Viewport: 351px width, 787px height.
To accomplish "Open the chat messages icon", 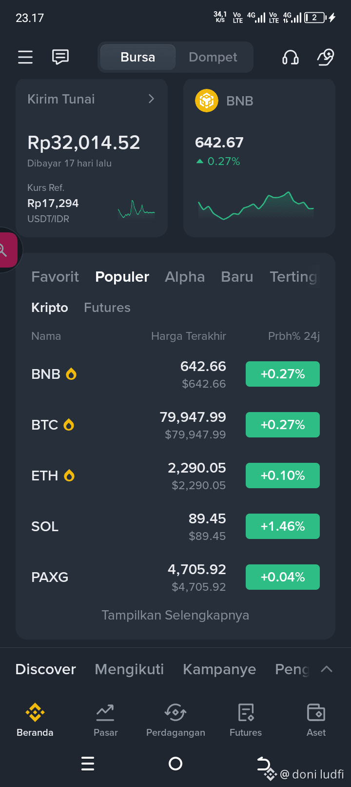I will pos(60,57).
